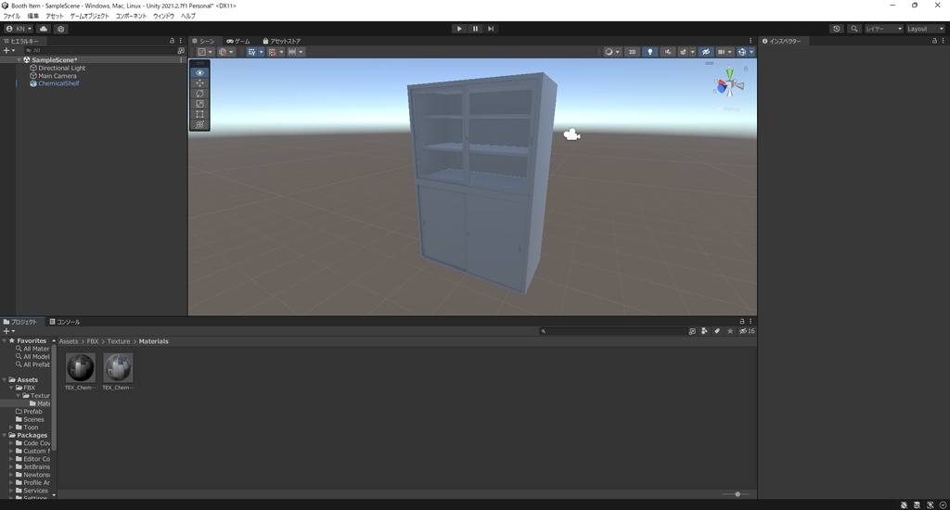The width and height of the screenshot is (950, 510).
Task: Click the first status bar icon bottom right
Action: pyautogui.click(x=904, y=504)
